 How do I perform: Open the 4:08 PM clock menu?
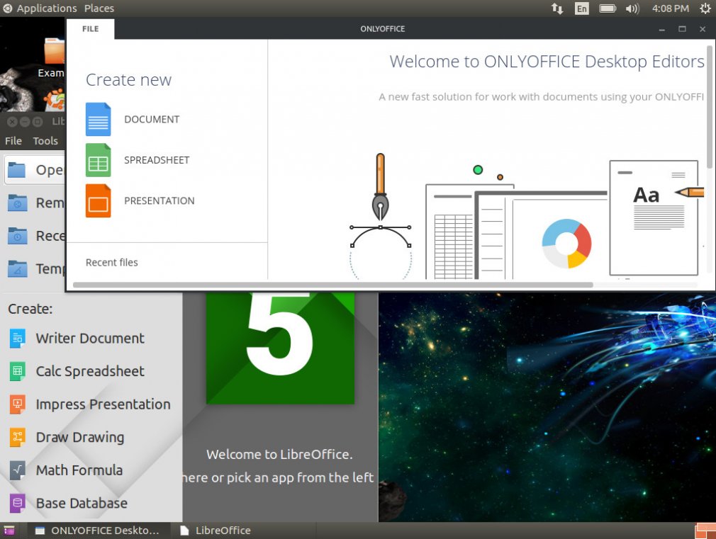point(671,8)
